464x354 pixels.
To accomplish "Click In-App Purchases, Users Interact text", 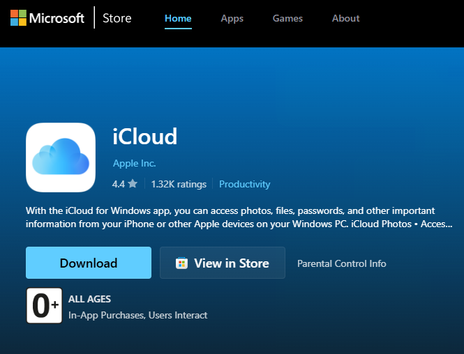I will [x=138, y=315].
